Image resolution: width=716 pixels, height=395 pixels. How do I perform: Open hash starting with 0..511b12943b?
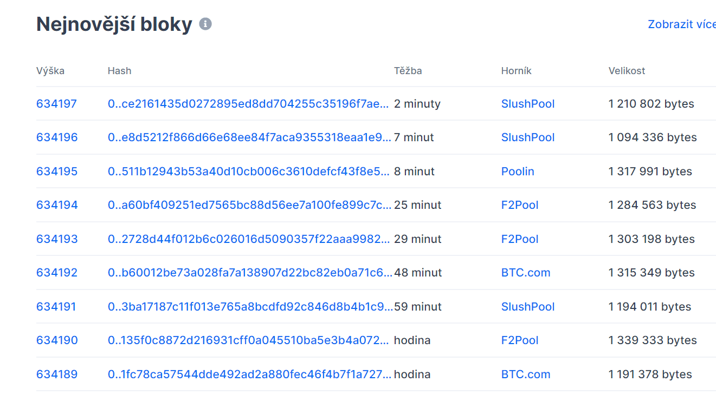(x=248, y=172)
